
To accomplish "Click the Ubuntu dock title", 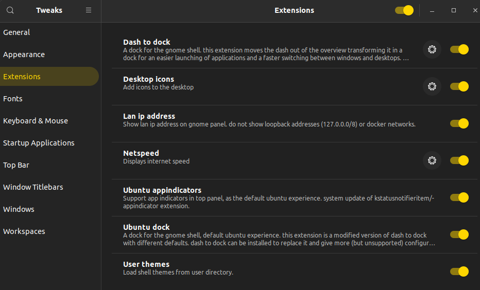I will [x=146, y=227].
